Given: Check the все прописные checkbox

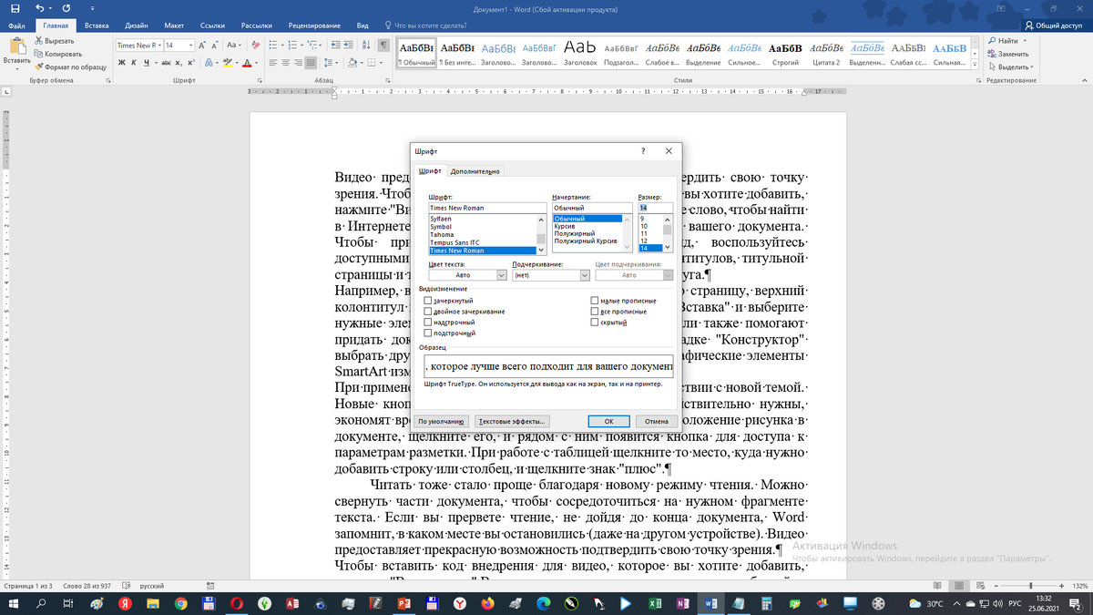Looking at the screenshot, I should pyautogui.click(x=595, y=312).
